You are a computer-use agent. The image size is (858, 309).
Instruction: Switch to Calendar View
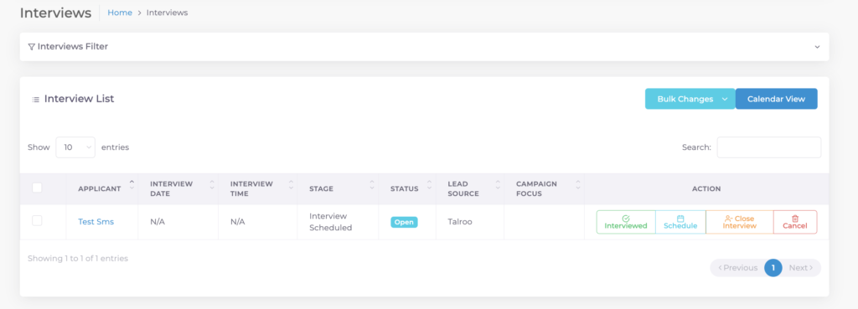coord(776,99)
